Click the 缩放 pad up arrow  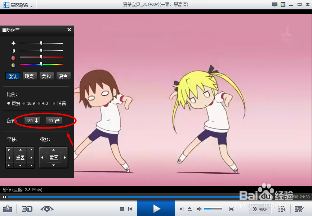[x=54, y=150]
